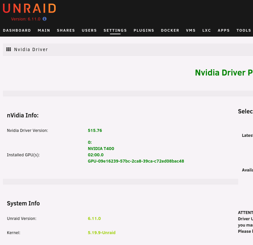Click the Unraid logo
Viewport: 253px width, 245px height.
pyautogui.click(x=29, y=8)
